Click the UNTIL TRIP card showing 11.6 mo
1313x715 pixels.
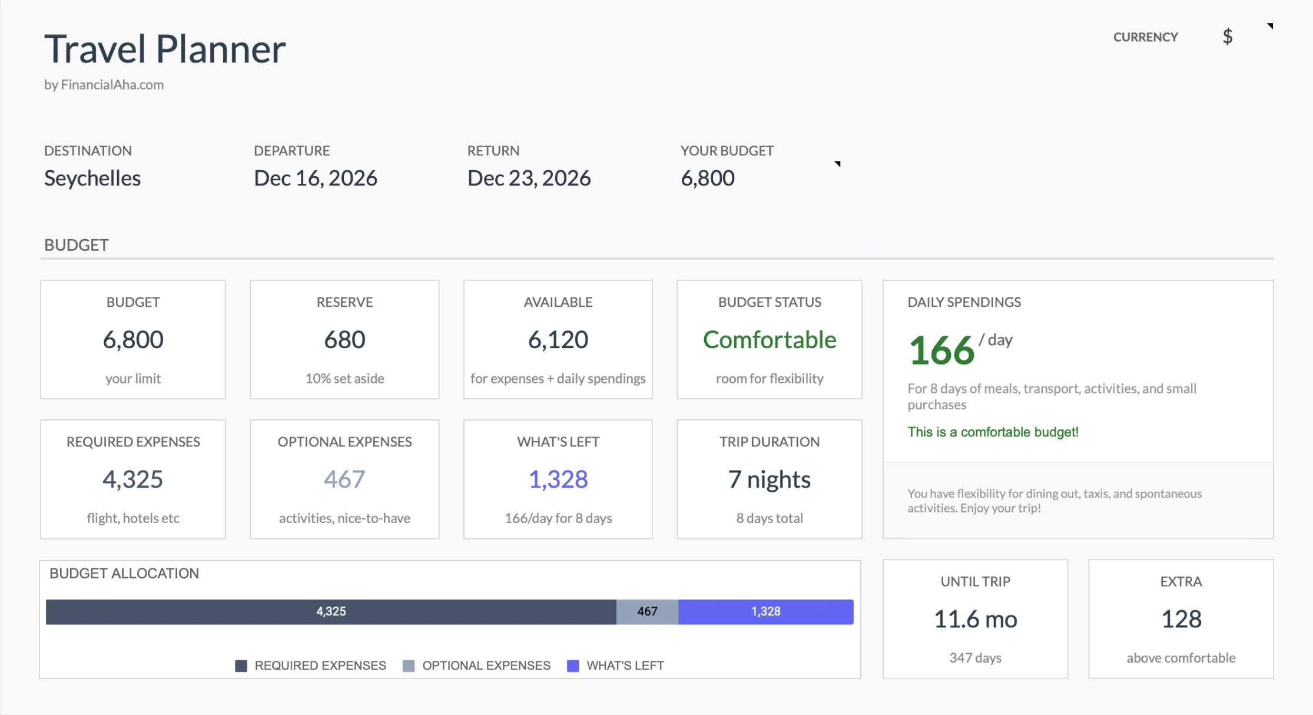coord(975,619)
